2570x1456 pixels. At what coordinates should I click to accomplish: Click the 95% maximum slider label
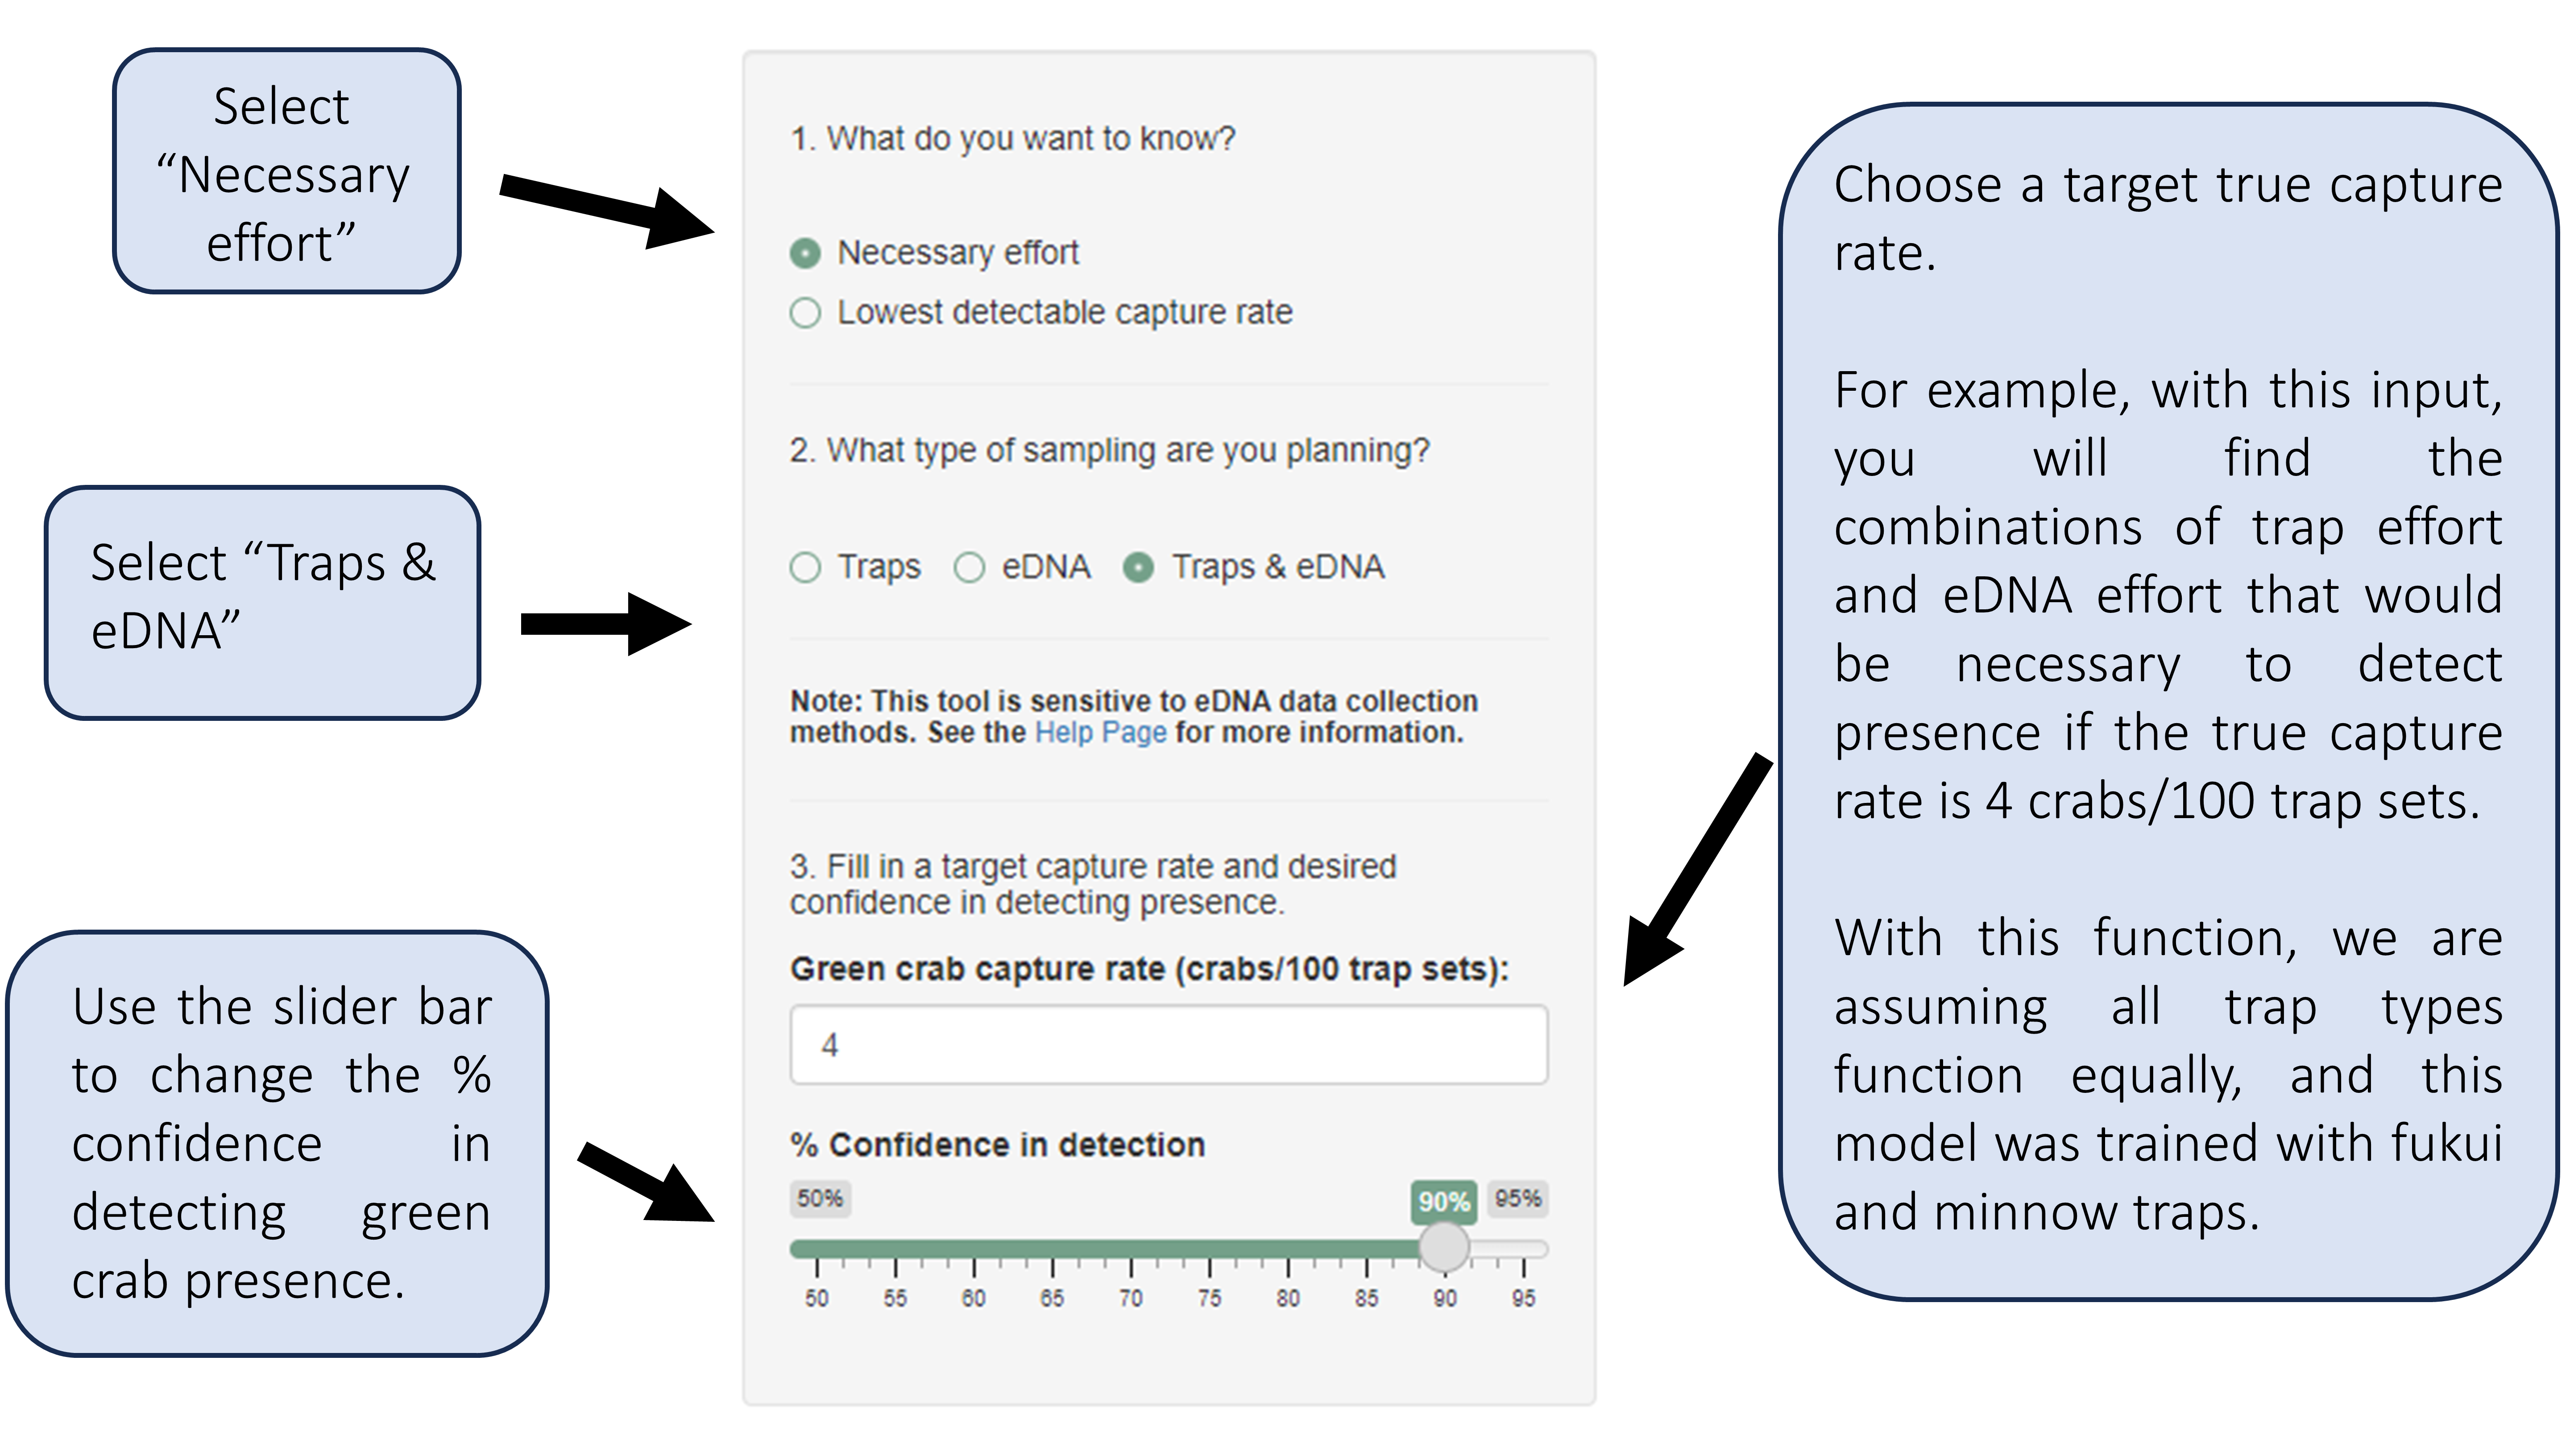click(1517, 1198)
